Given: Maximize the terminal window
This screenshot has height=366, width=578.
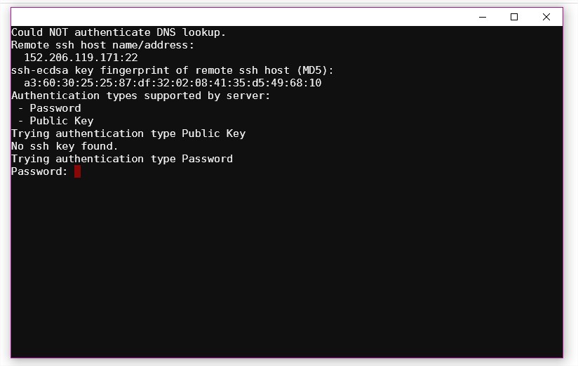Looking at the screenshot, I should pyautogui.click(x=514, y=17).
